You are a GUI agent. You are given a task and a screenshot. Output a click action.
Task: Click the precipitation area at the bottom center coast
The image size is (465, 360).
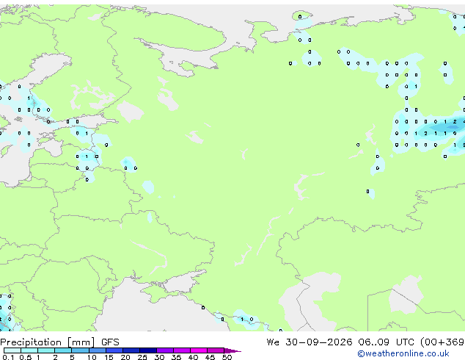point(246,318)
